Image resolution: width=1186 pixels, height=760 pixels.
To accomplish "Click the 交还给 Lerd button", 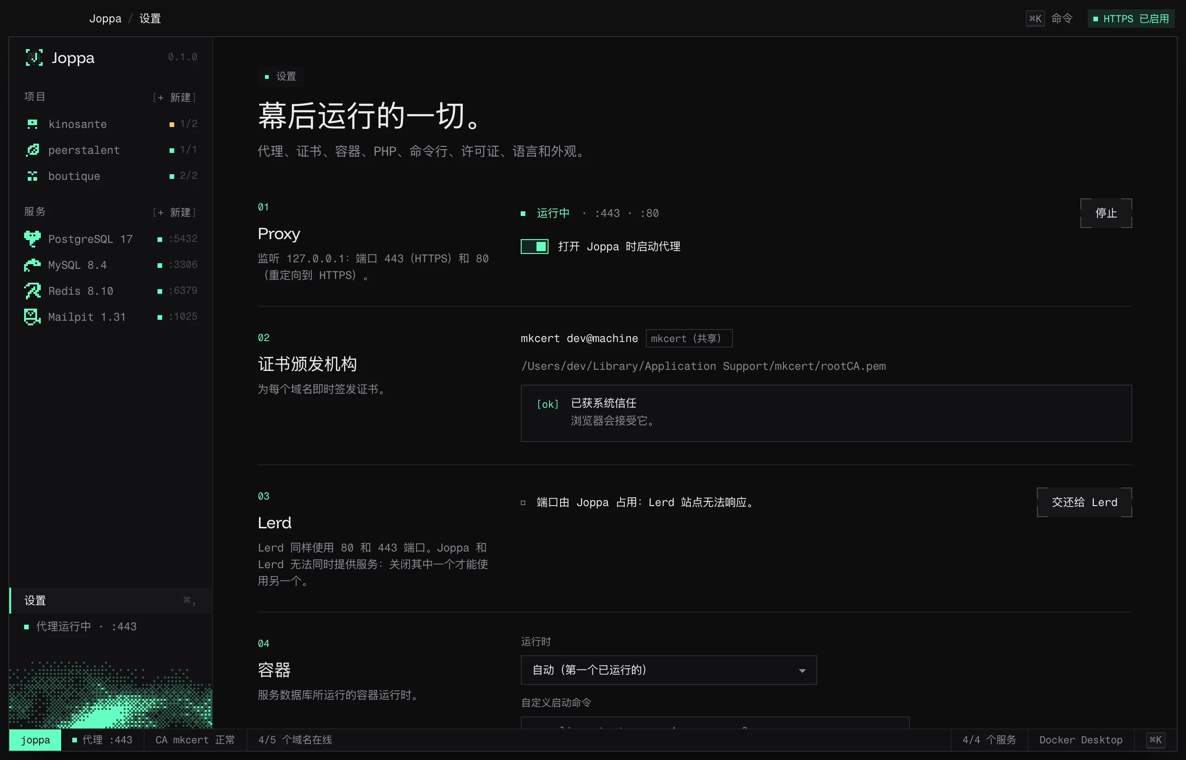I will 1085,502.
